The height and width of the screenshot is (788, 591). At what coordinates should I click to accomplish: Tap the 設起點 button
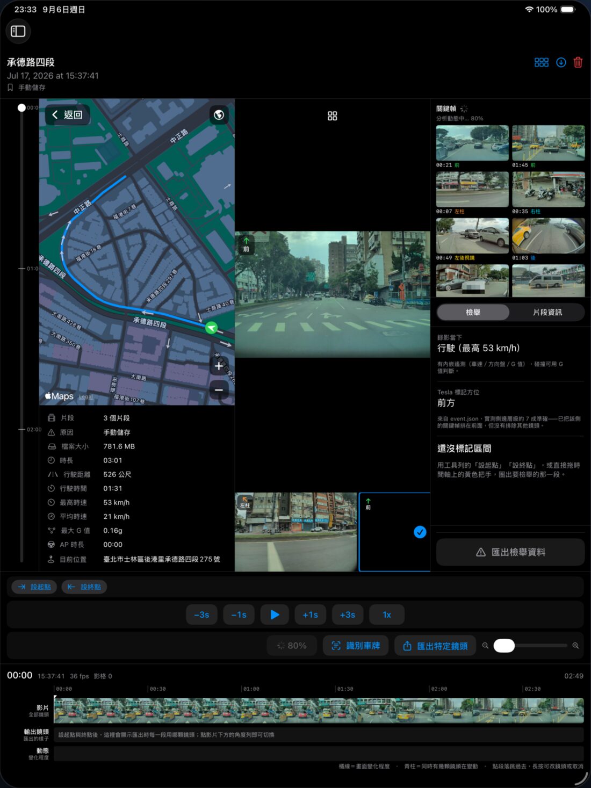[x=34, y=587]
